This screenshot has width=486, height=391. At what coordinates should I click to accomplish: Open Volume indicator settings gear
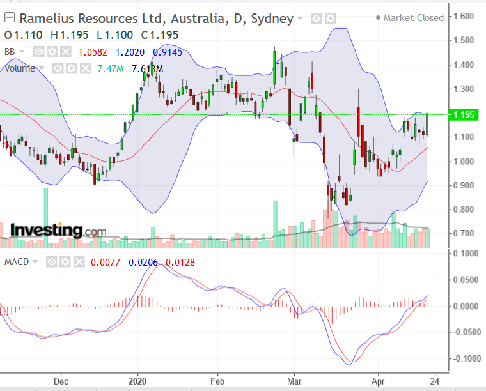[x=72, y=68]
